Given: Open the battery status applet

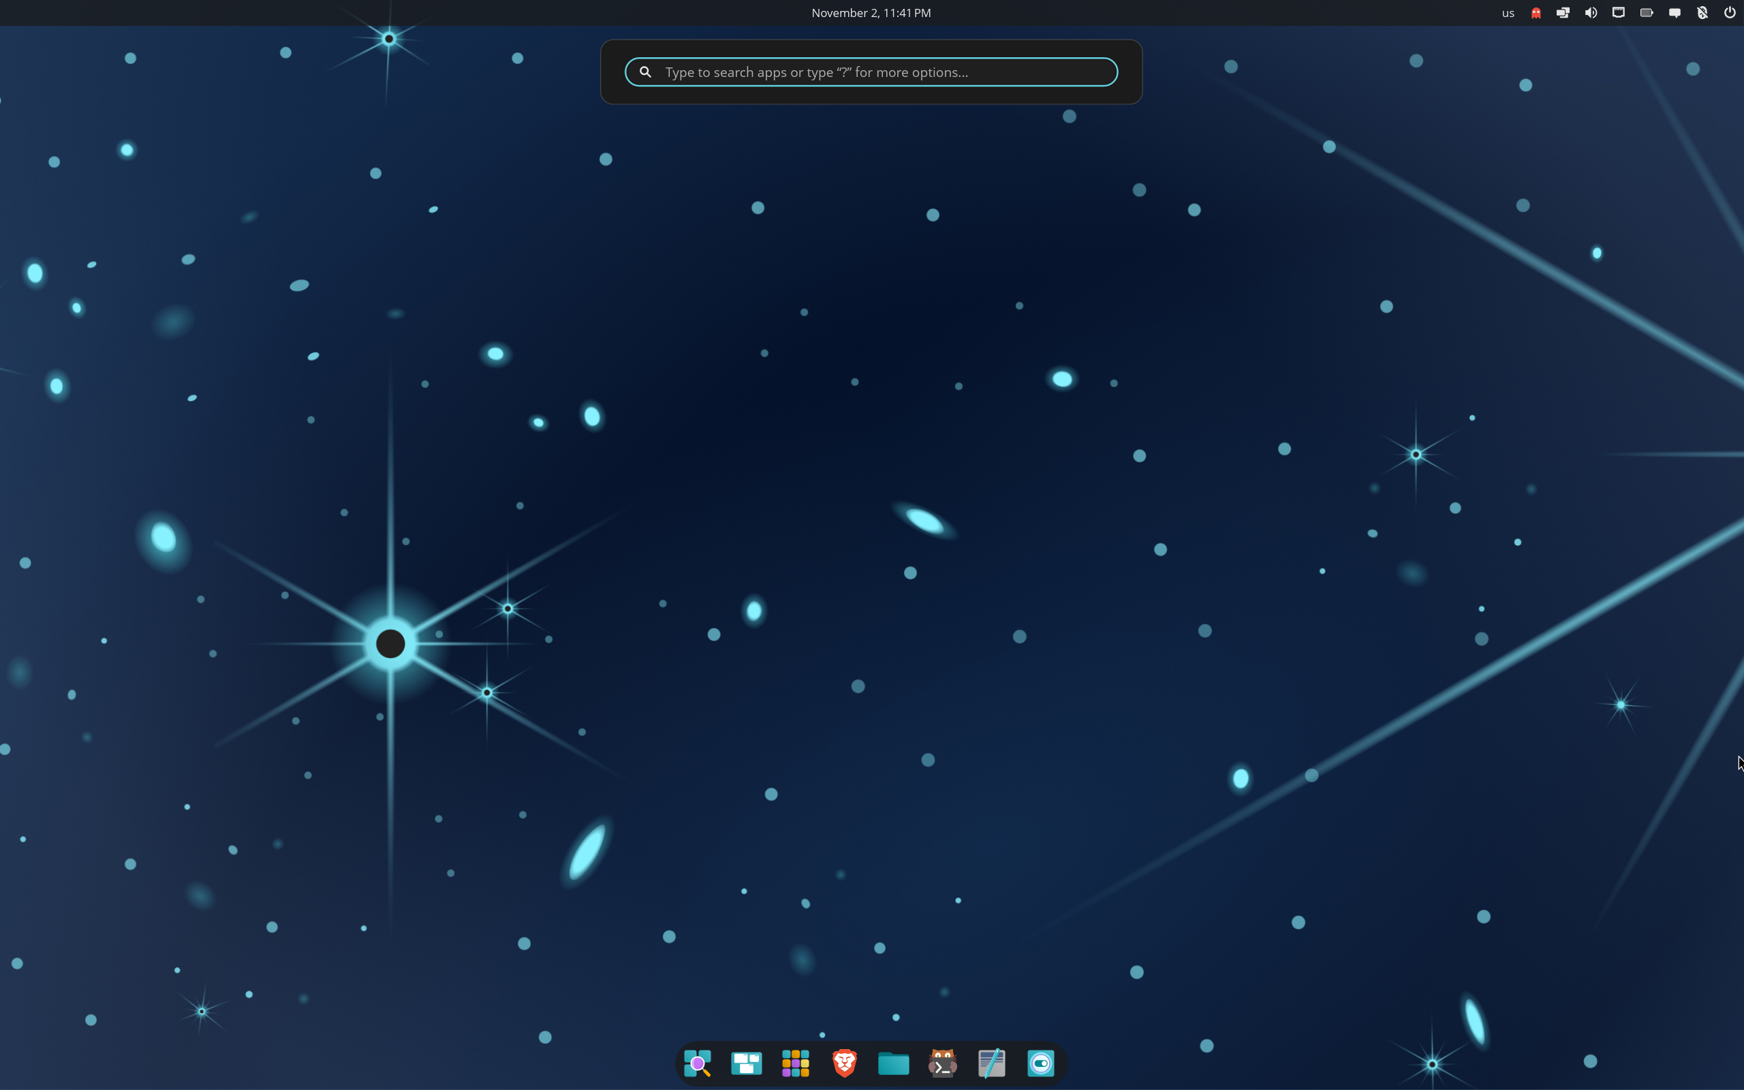Looking at the screenshot, I should point(1647,13).
